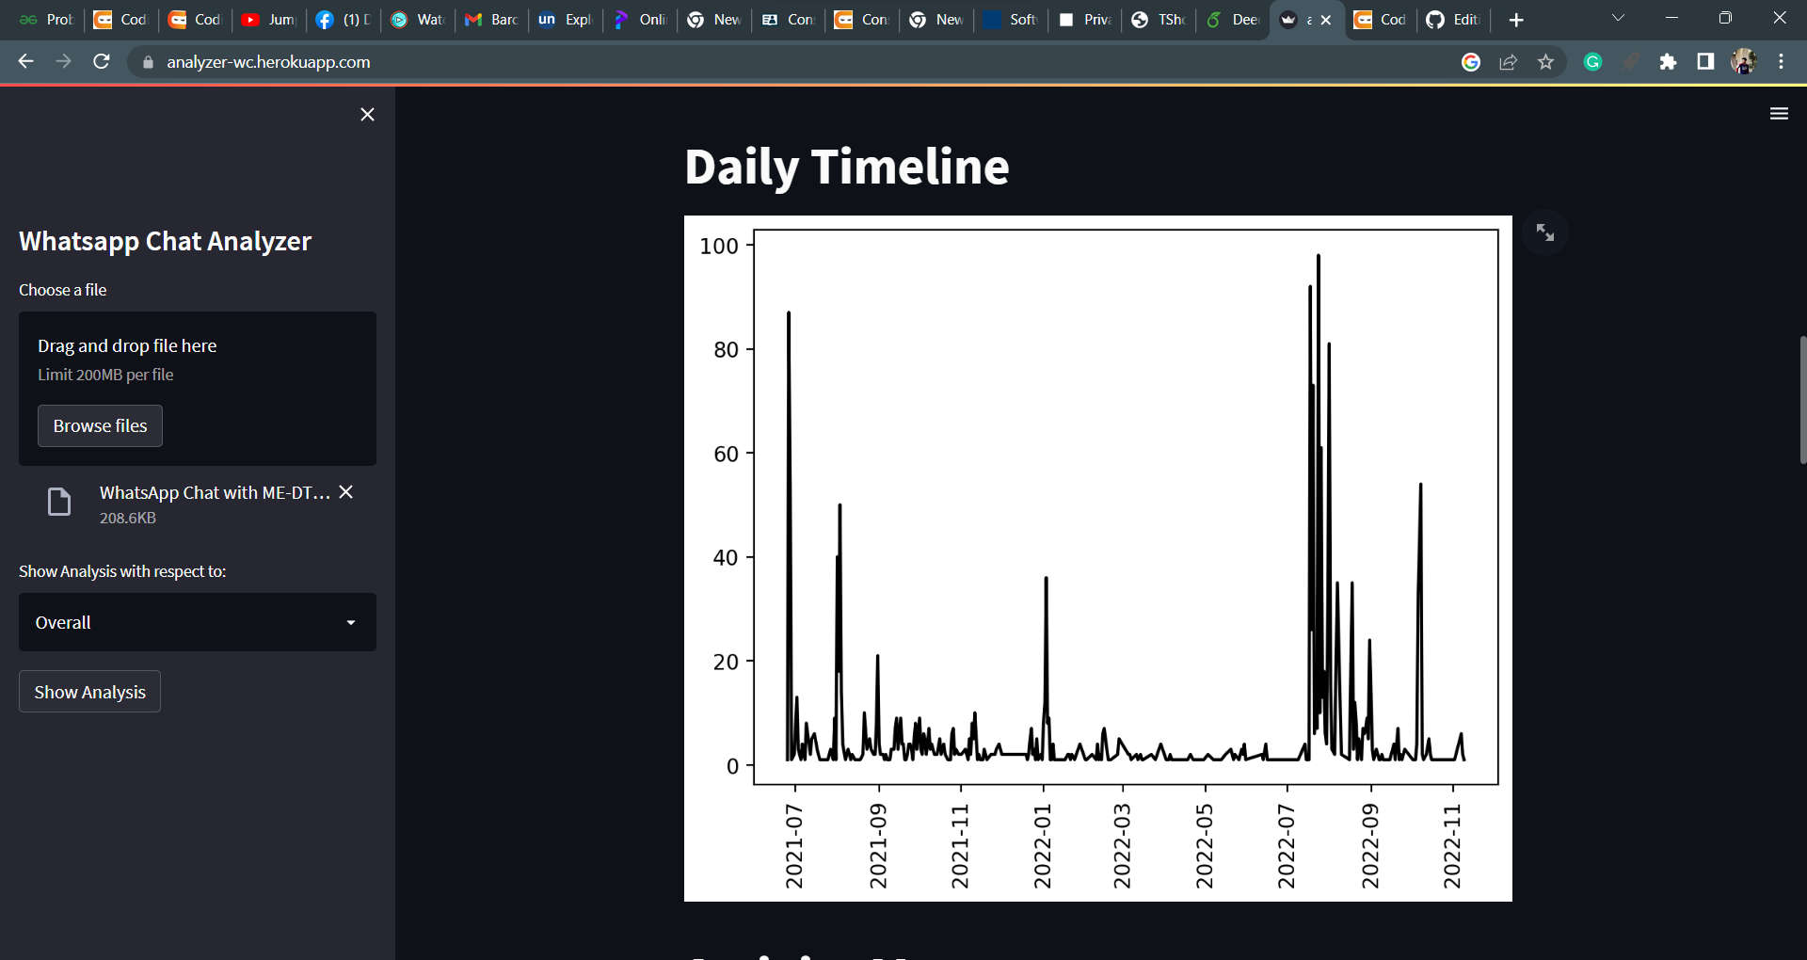Viewport: 1807px width, 960px height.
Task: Open Chrome three-dot menu
Action: point(1781,62)
